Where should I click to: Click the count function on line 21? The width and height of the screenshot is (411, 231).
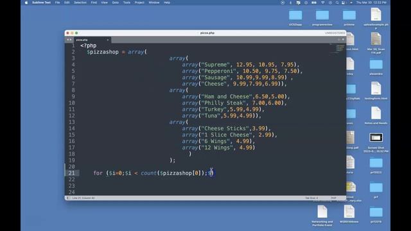tap(148, 173)
